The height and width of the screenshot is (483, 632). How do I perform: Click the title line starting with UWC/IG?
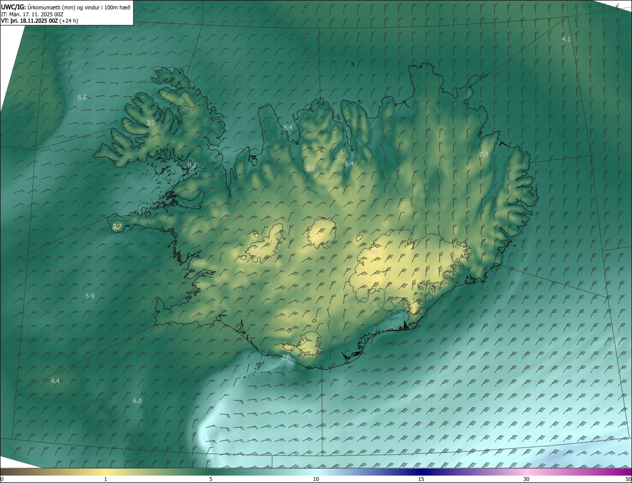coord(66,7)
